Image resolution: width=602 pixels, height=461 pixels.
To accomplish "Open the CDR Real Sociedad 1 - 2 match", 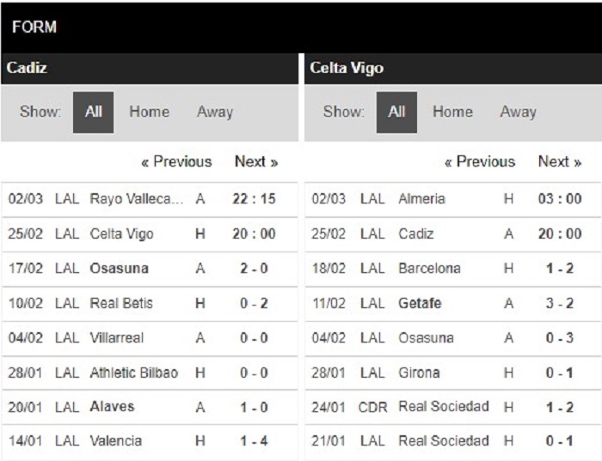I will (x=453, y=407).
